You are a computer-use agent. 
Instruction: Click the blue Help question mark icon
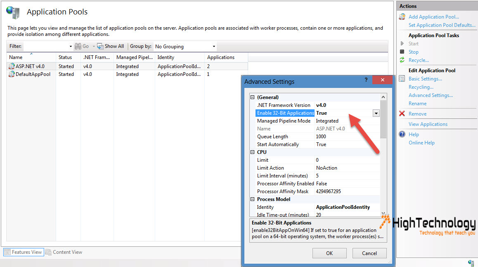(x=402, y=135)
